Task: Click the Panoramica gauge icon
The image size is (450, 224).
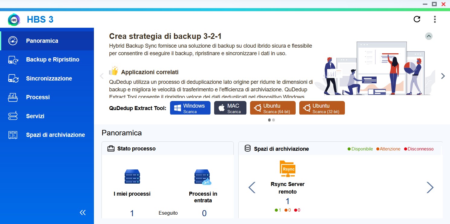Action: (13, 41)
